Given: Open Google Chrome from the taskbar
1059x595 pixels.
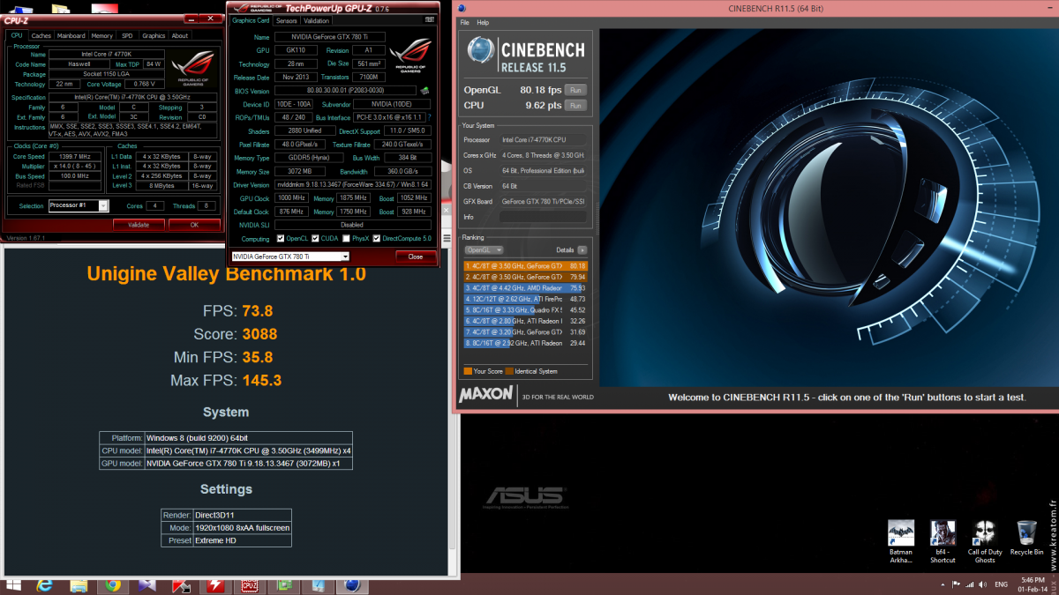Looking at the screenshot, I should point(112,584).
